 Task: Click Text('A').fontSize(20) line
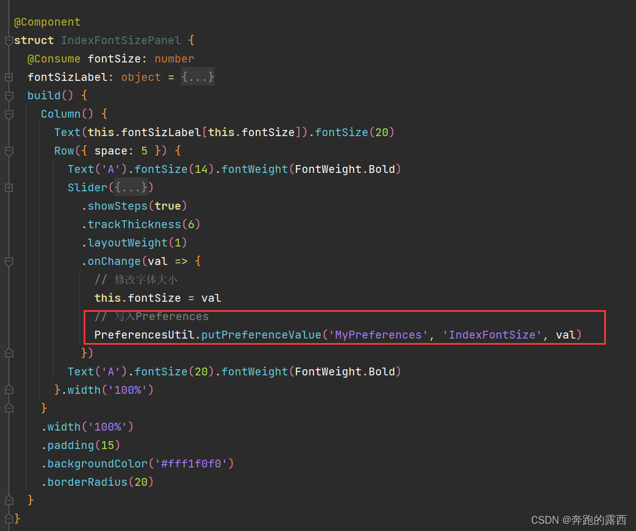(235, 371)
